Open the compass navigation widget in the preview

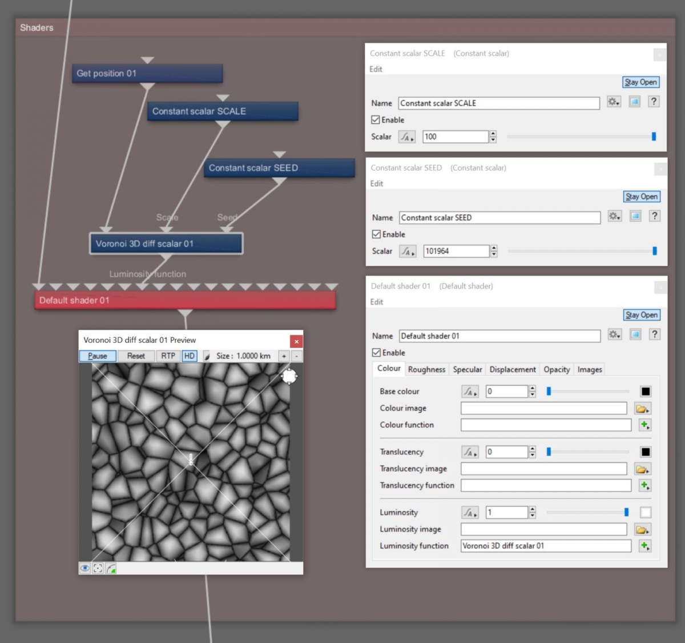tap(289, 376)
